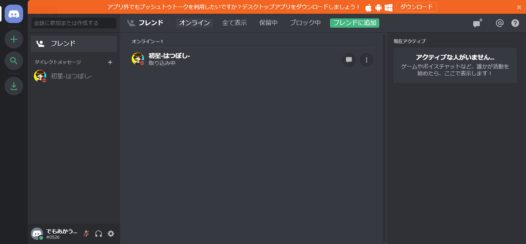This screenshot has height=244, width=526.
Task: Toggle microphone mute in user panel
Action: point(86,234)
